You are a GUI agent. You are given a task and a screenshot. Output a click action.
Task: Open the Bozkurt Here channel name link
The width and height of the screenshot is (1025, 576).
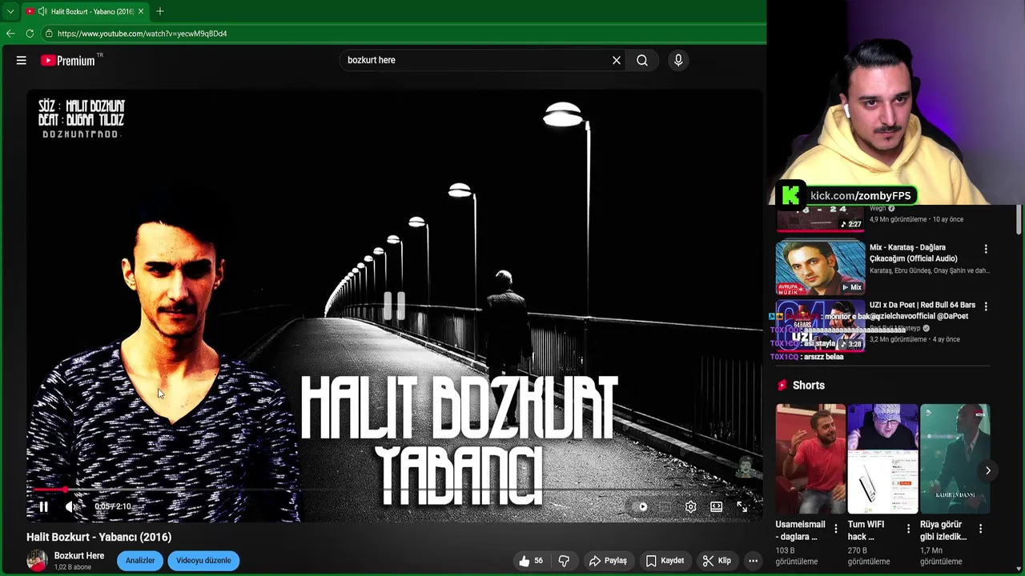[79, 556]
